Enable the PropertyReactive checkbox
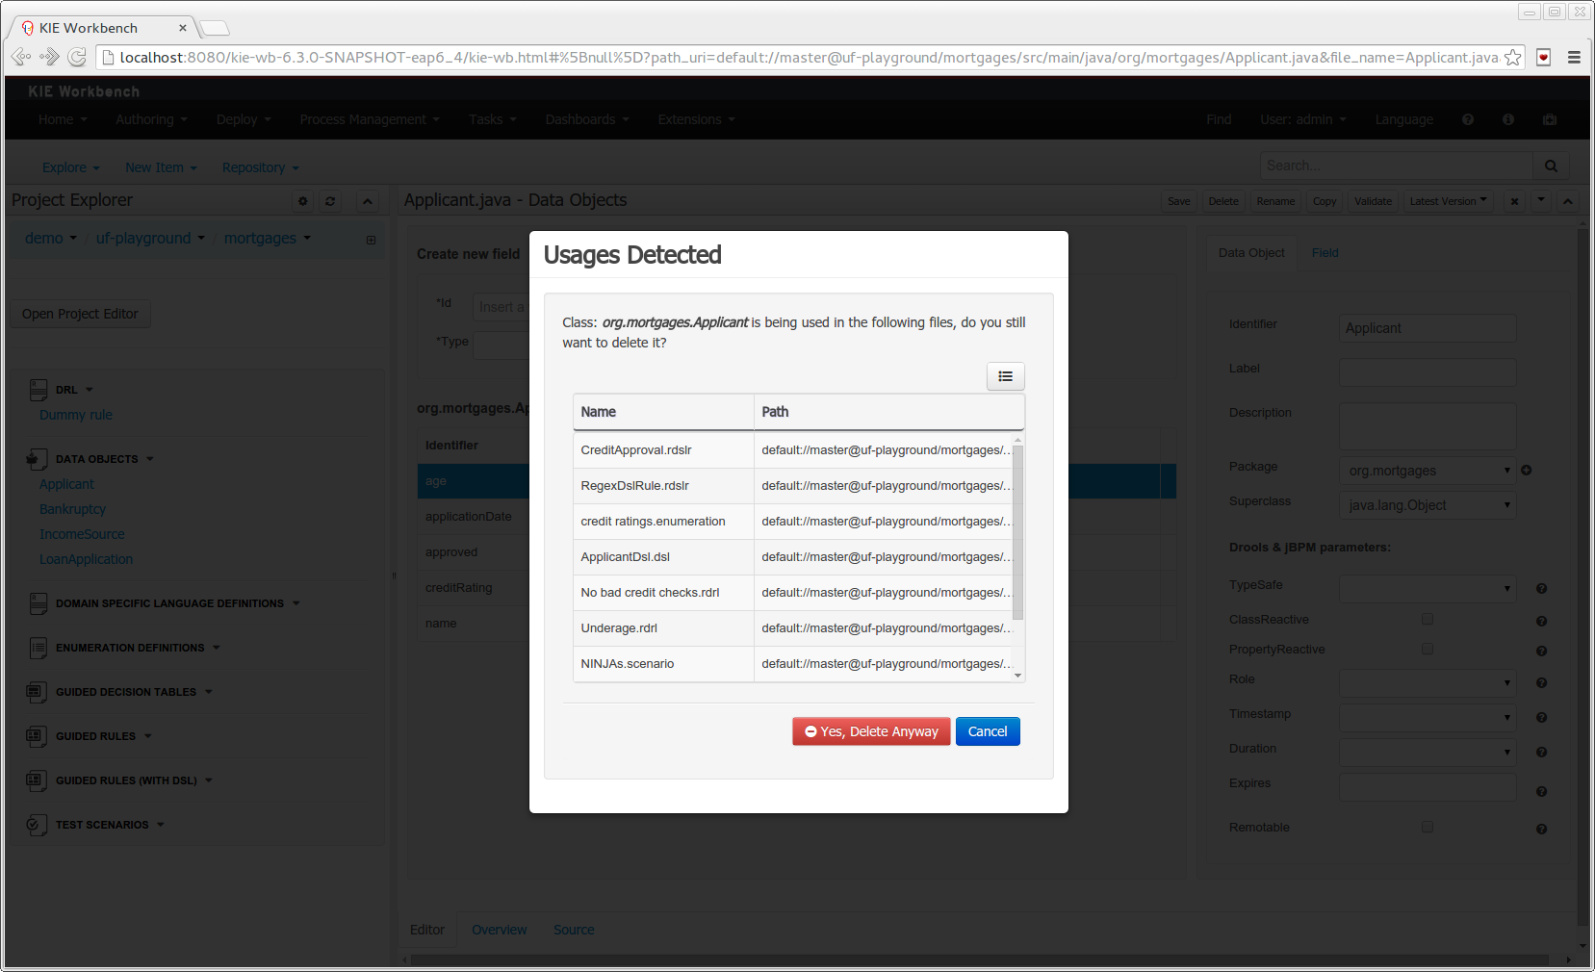Viewport: 1595px width, 972px height. (1428, 649)
